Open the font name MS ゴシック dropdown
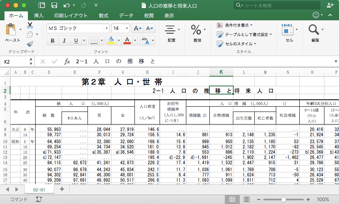The image size is (339, 204). click(107, 28)
